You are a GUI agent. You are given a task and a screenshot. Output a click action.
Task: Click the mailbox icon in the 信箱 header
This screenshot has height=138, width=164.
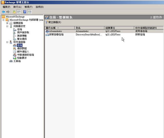[47, 17]
